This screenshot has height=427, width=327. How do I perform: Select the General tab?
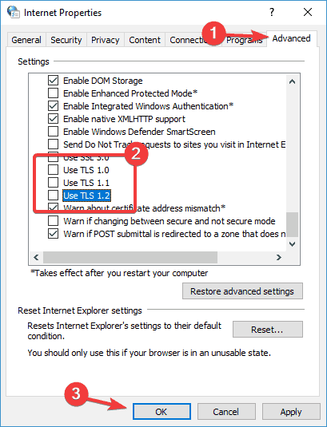click(x=26, y=40)
